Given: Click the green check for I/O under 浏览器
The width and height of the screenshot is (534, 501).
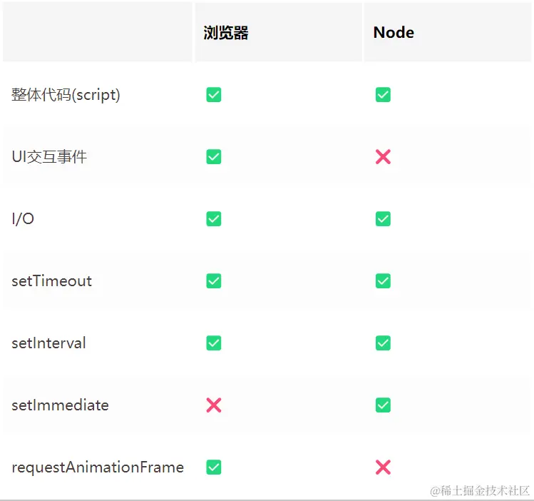Looking at the screenshot, I should [x=214, y=219].
